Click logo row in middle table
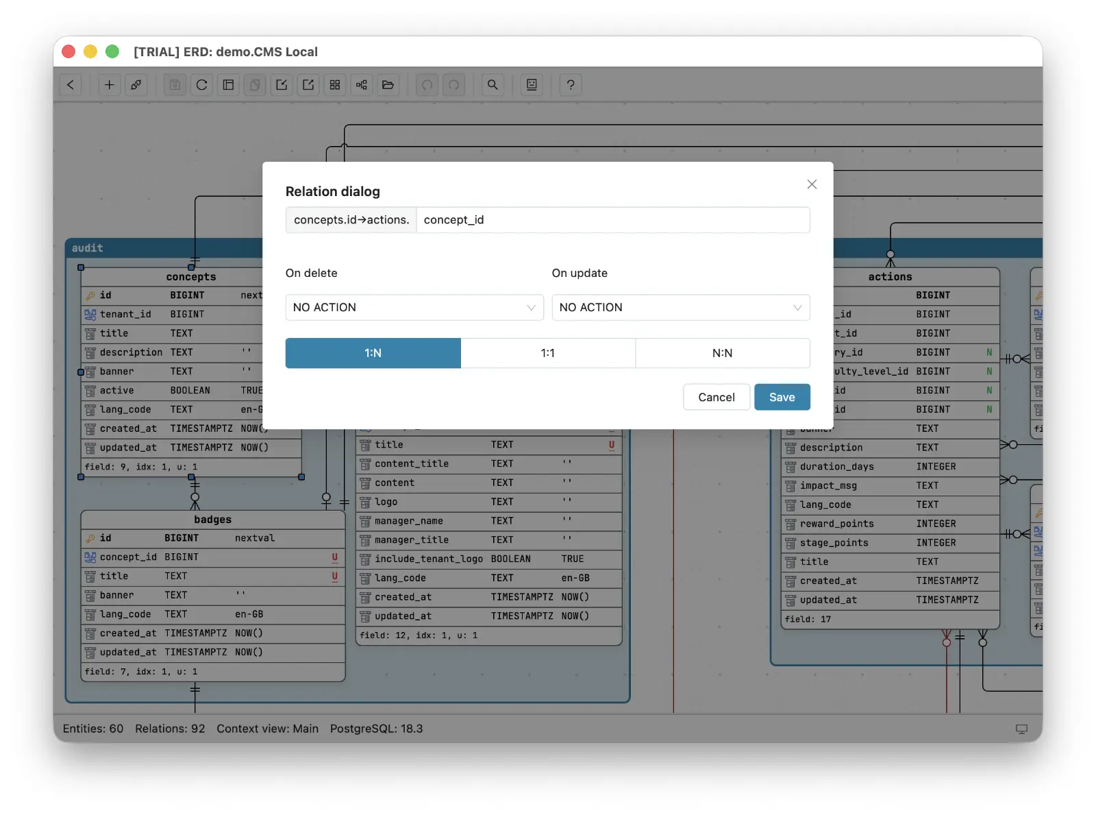Screen dimensions: 1096x813 (x=489, y=502)
